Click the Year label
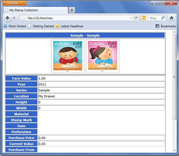 [21, 84]
